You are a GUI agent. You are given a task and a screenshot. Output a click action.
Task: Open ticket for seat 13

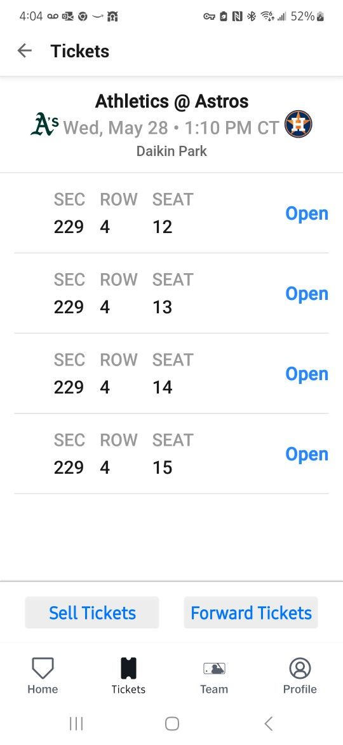307,294
